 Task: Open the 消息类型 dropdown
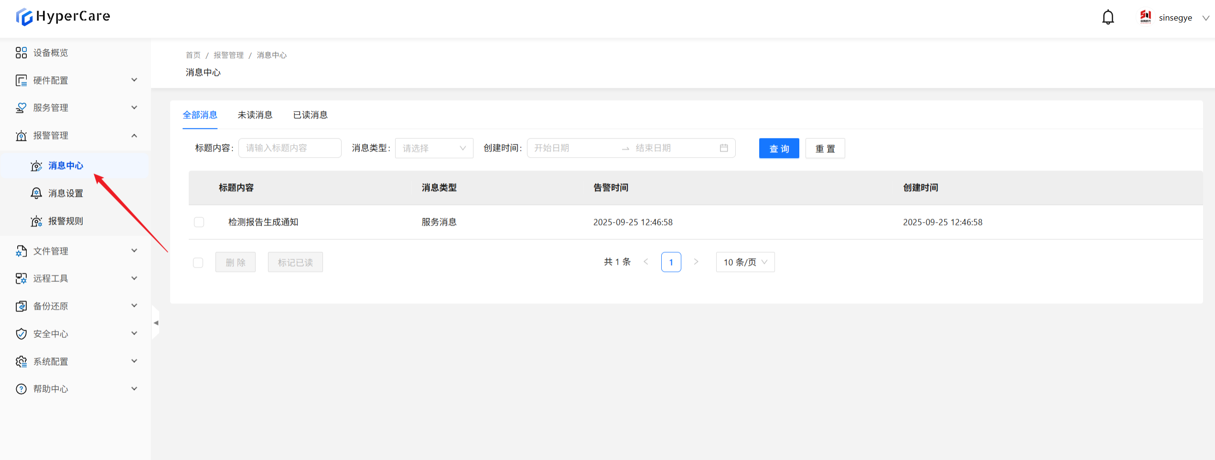click(434, 149)
